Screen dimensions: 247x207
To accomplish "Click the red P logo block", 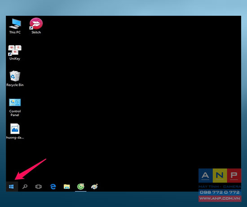I will pyautogui.click(x=234, y=175).
